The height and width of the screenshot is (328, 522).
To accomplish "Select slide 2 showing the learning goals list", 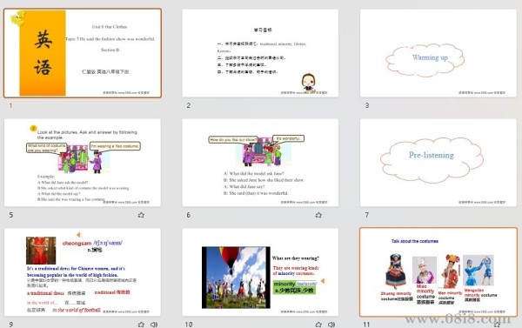I will (x=260, y=53).
